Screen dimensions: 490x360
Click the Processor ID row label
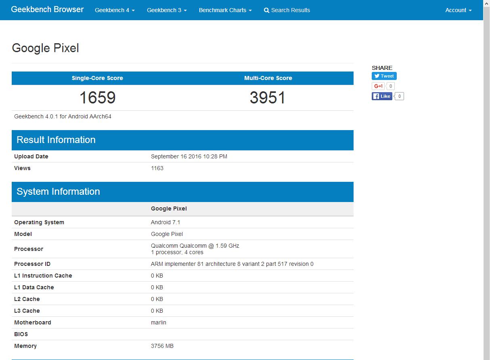pyautogui.click(x=32, y=264)
